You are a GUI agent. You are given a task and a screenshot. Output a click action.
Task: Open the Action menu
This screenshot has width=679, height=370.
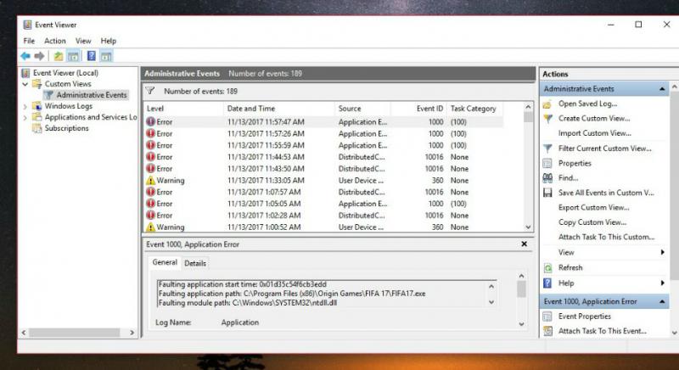[x=54, y=41]
